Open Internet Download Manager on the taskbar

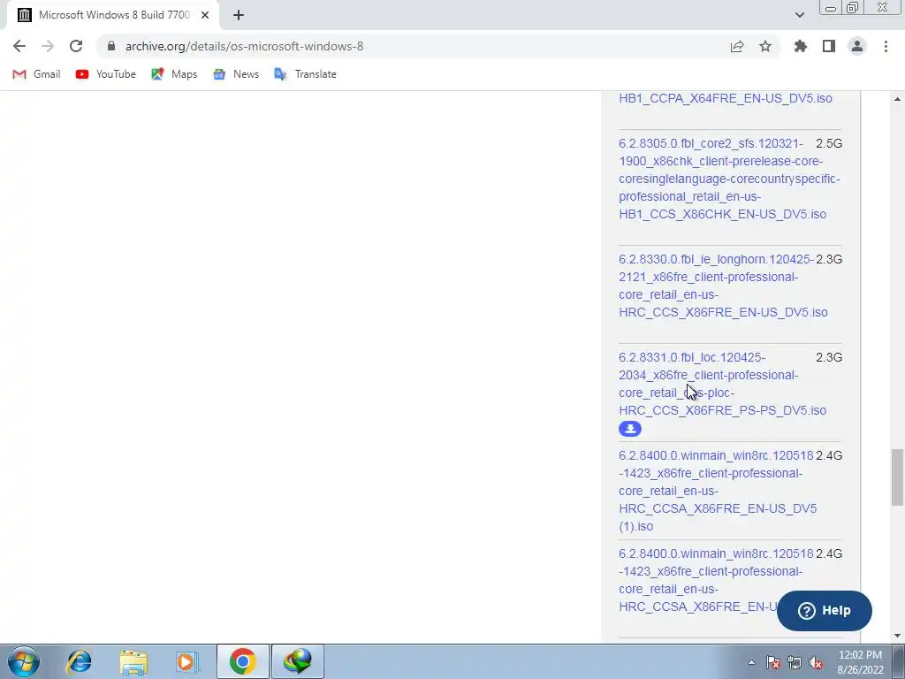pos(297,661)
